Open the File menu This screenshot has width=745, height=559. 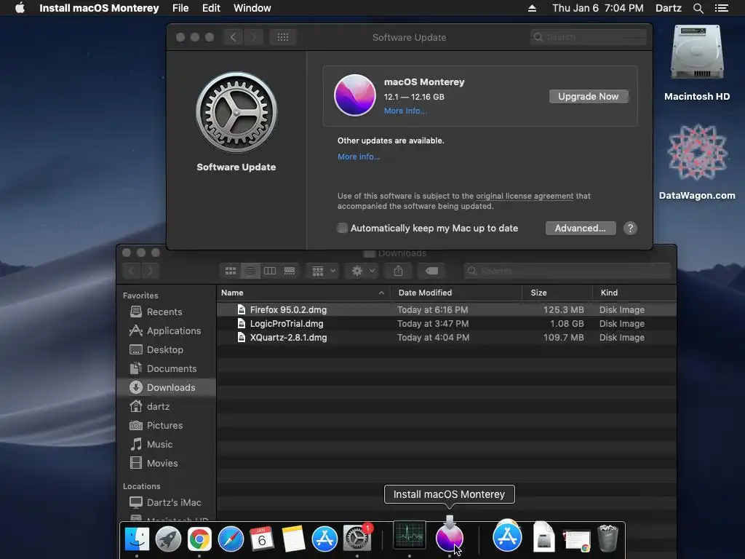(x=180, y=8)
